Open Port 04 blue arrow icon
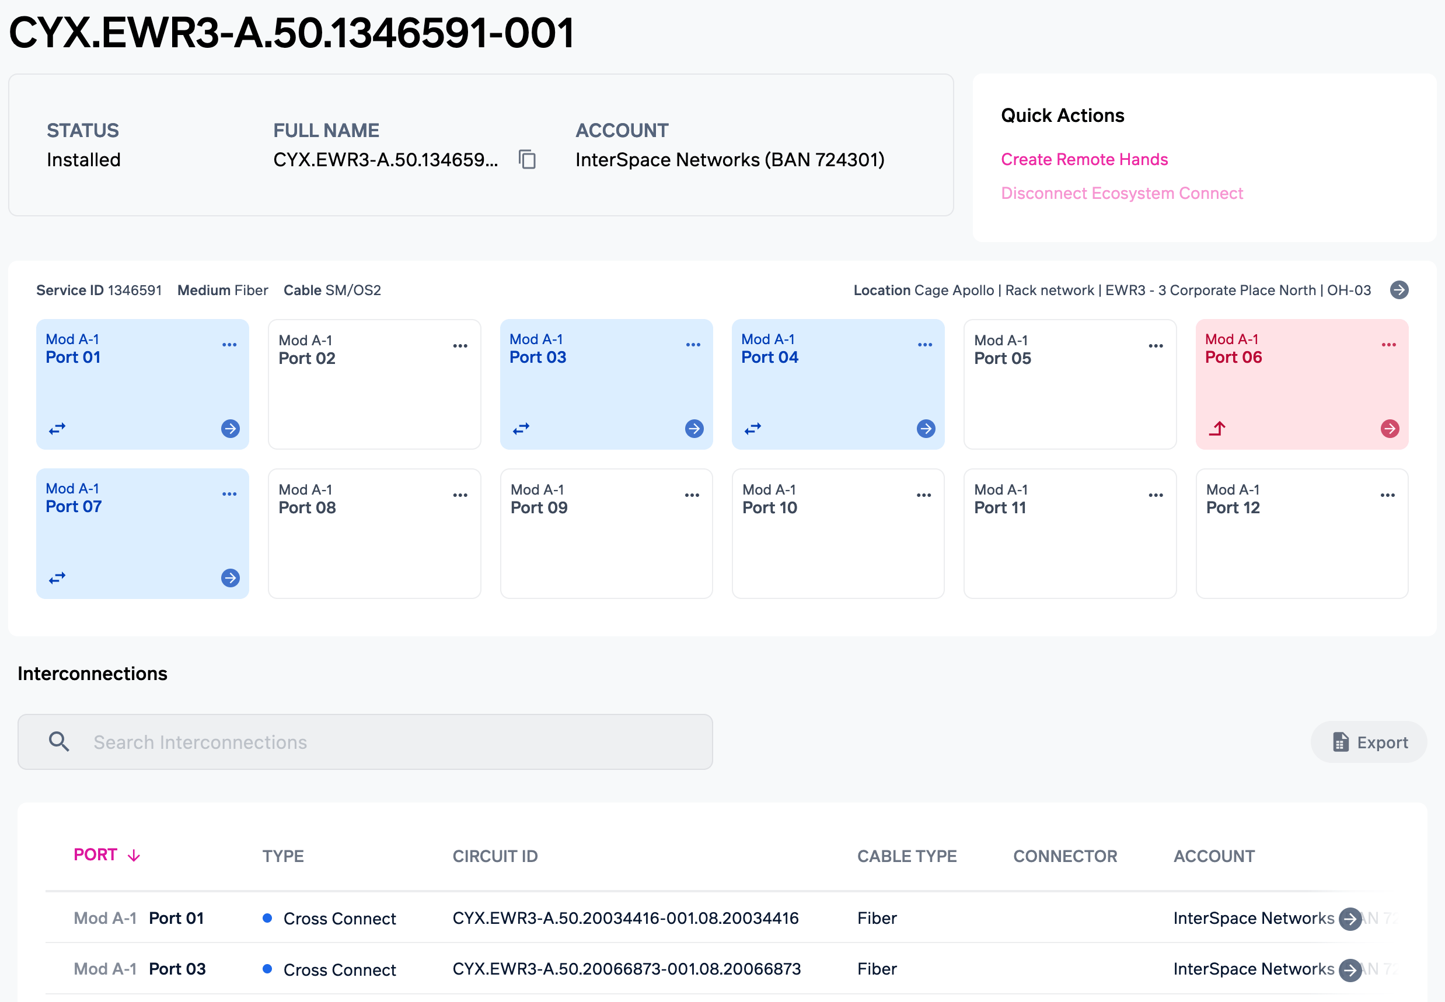The width and height of the screenshot is (1445, 1002). point(926,429)
